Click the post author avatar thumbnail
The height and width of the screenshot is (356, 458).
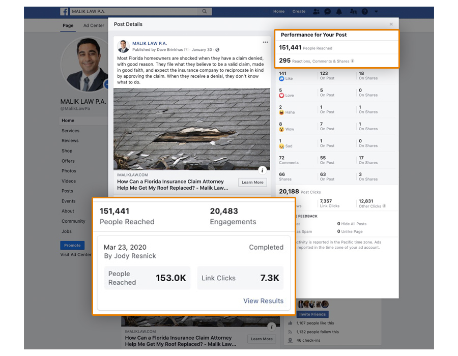(123, 46)
